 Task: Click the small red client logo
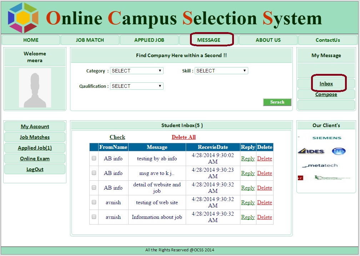[x=300, y=177]
